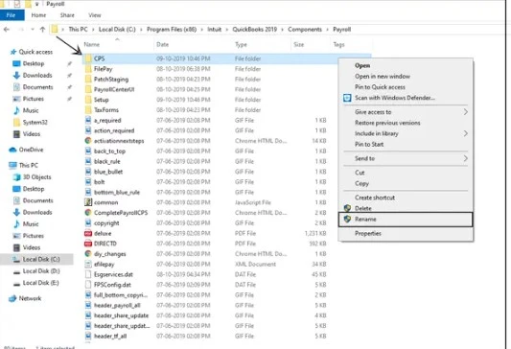511x349 pixels.
Task: Choose Cut in context menu
Action: pyautogui.click(x=360, y=173)
